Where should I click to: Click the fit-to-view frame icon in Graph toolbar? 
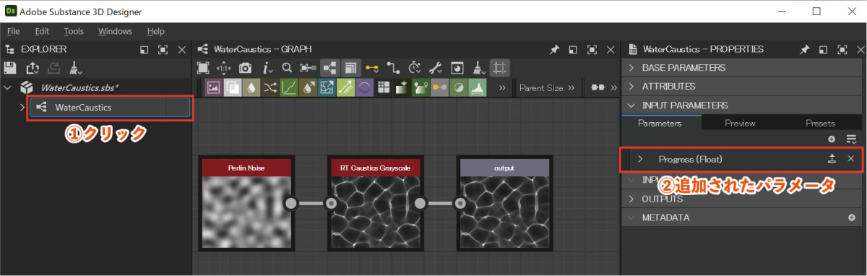(x=203, y=68)
